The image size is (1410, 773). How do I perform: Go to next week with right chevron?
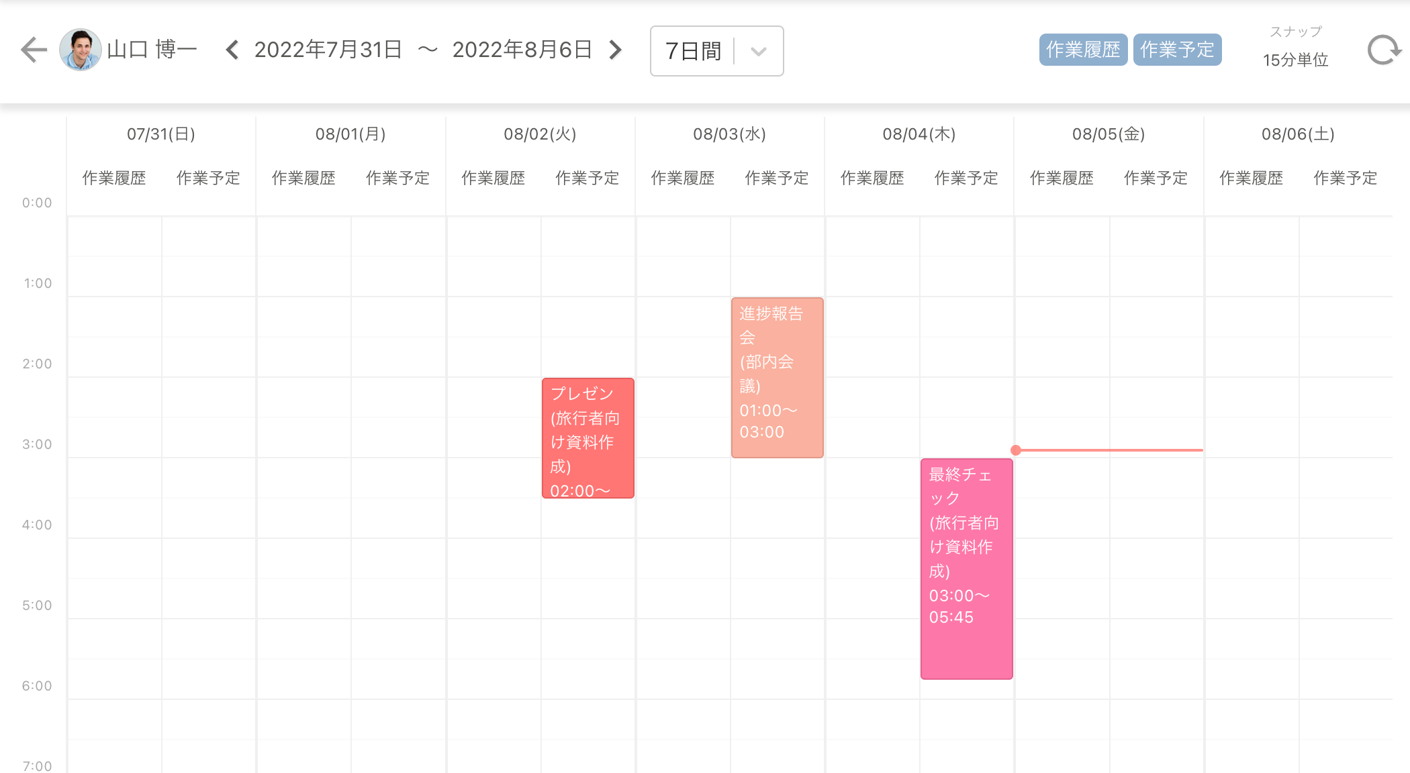click(615, 50)
